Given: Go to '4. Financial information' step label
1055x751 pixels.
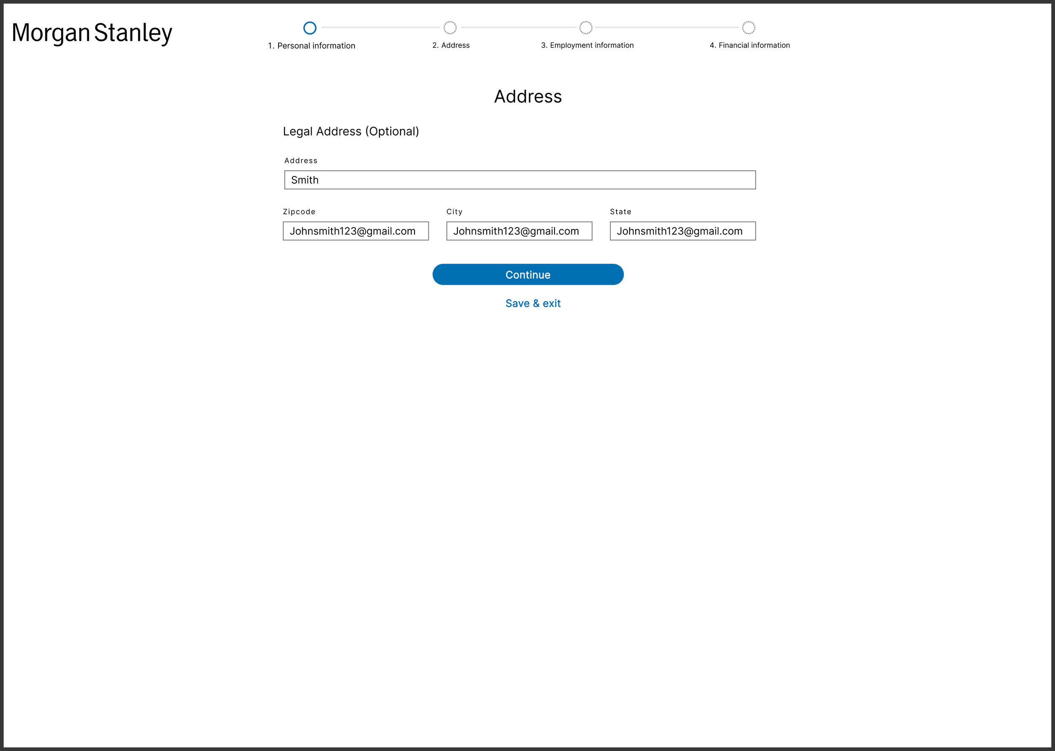Looking at the screenshot, I should click(x=749, y=45).
